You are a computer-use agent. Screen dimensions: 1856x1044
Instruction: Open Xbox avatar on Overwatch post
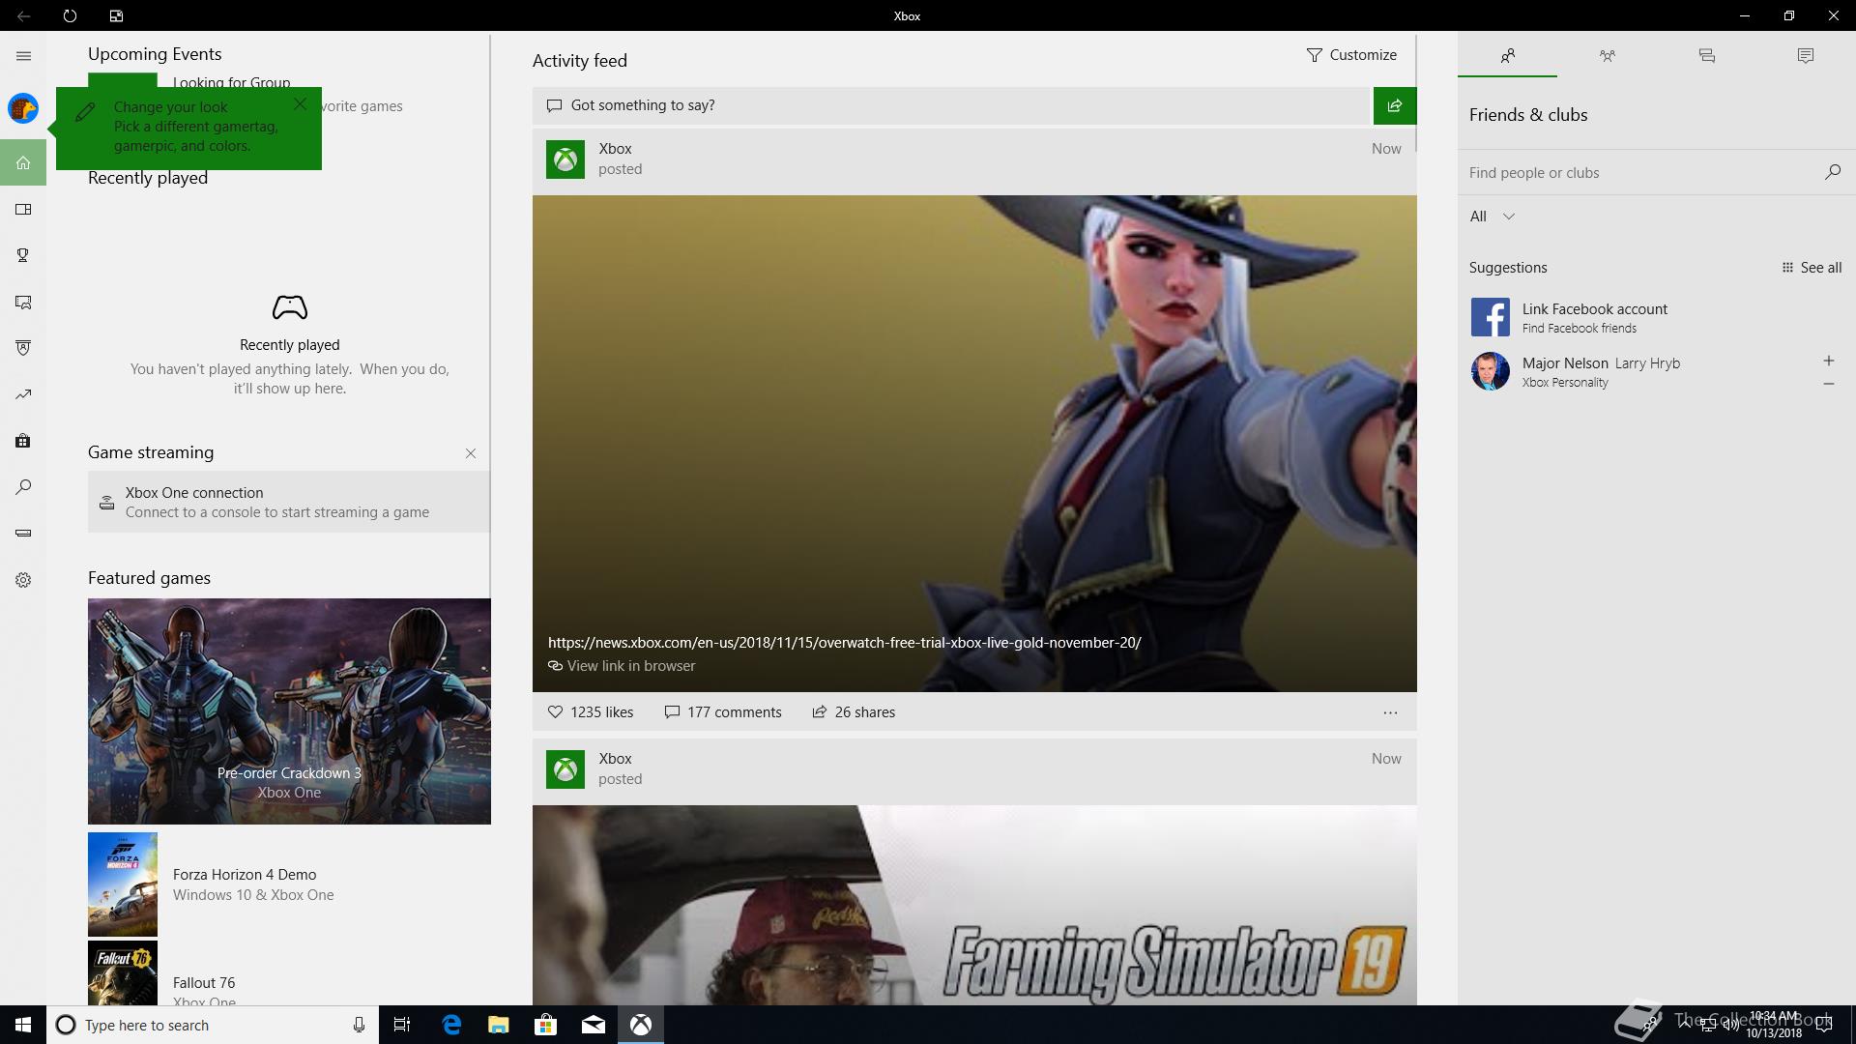565,159
